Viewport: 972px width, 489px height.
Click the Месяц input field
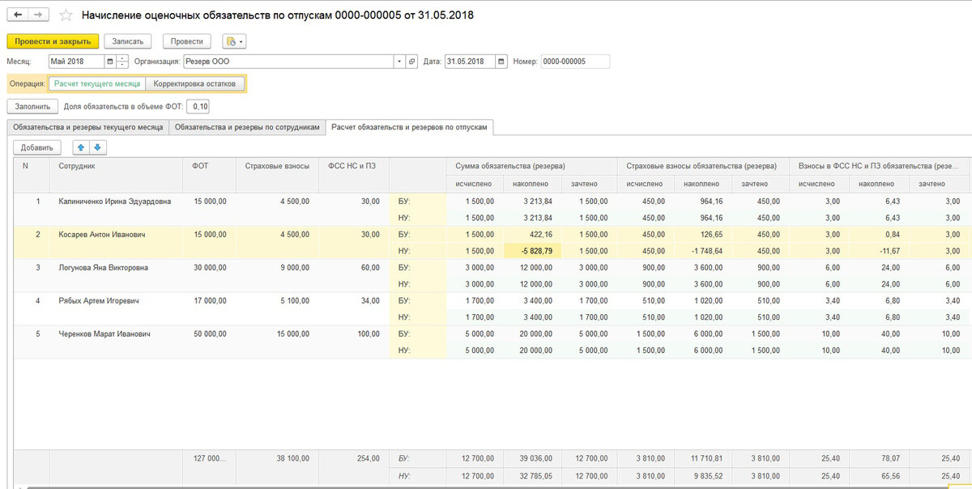tap(75, 62)
